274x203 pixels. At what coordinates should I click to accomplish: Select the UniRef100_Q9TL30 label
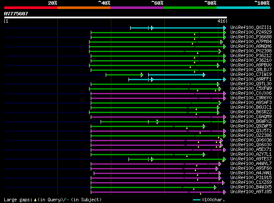click(251, 84)
